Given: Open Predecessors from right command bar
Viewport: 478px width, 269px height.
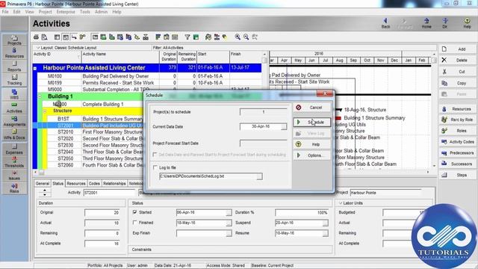Looking at the screenshot, I should coord(457,152).
